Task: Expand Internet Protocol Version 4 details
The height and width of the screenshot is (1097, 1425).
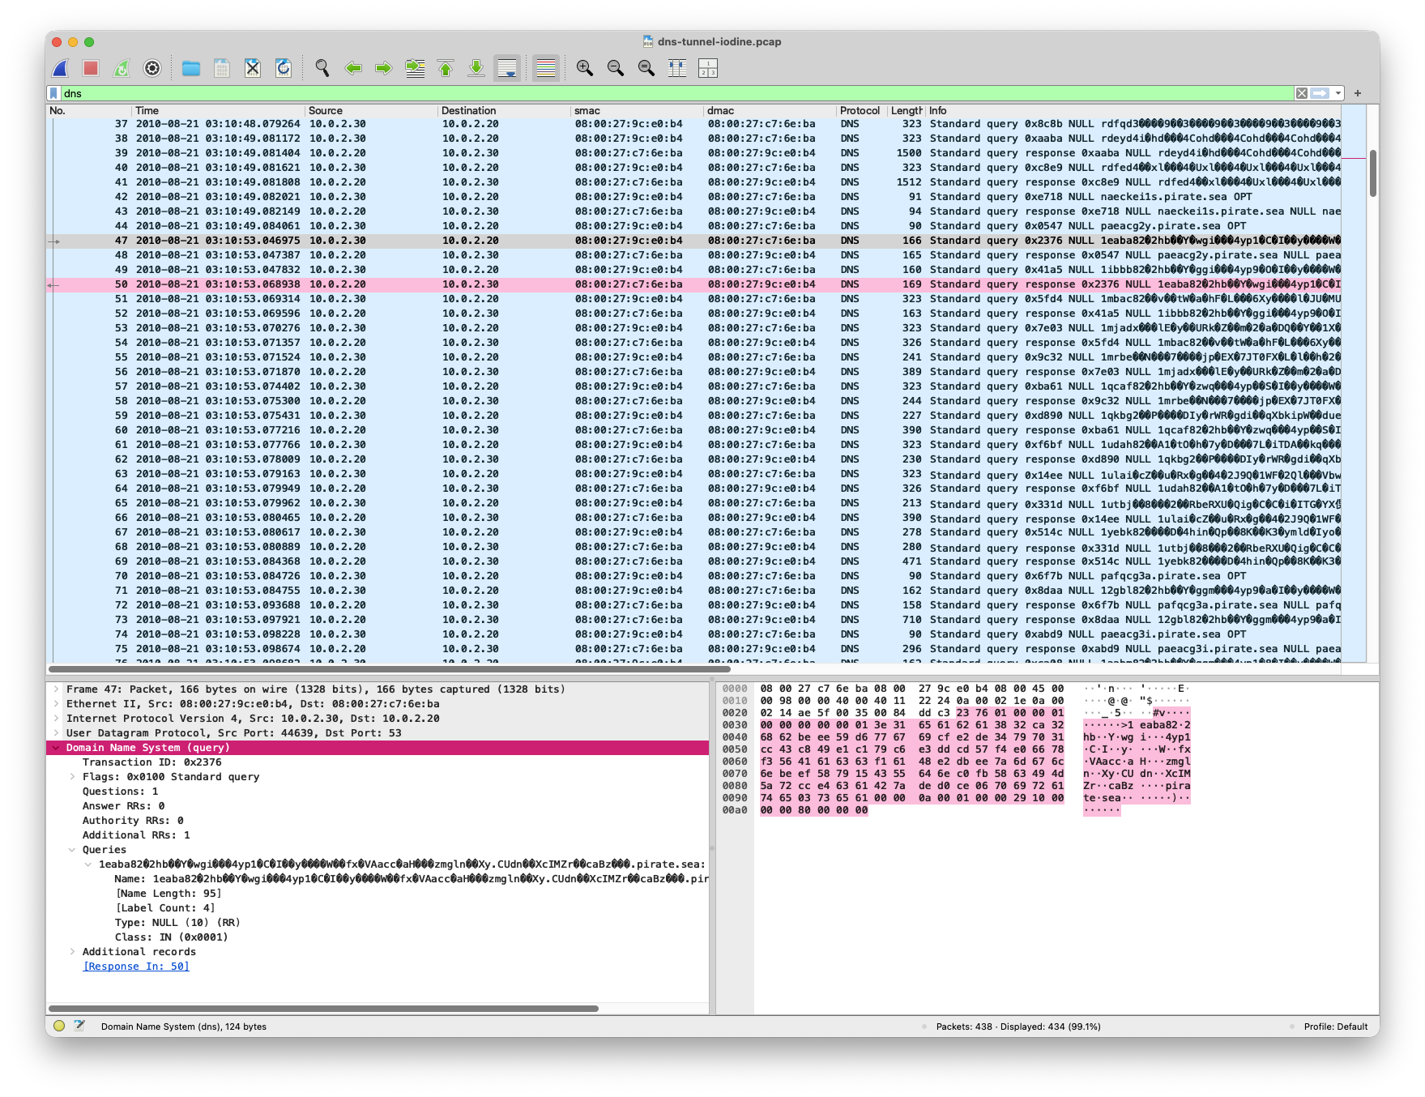Action: tap(56, 719)
